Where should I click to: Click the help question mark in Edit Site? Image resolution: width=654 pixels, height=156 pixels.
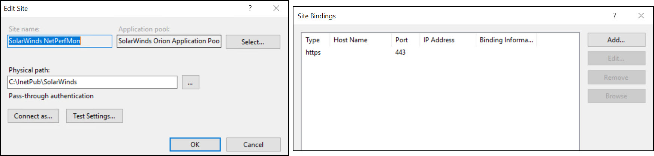click(250, 8)
